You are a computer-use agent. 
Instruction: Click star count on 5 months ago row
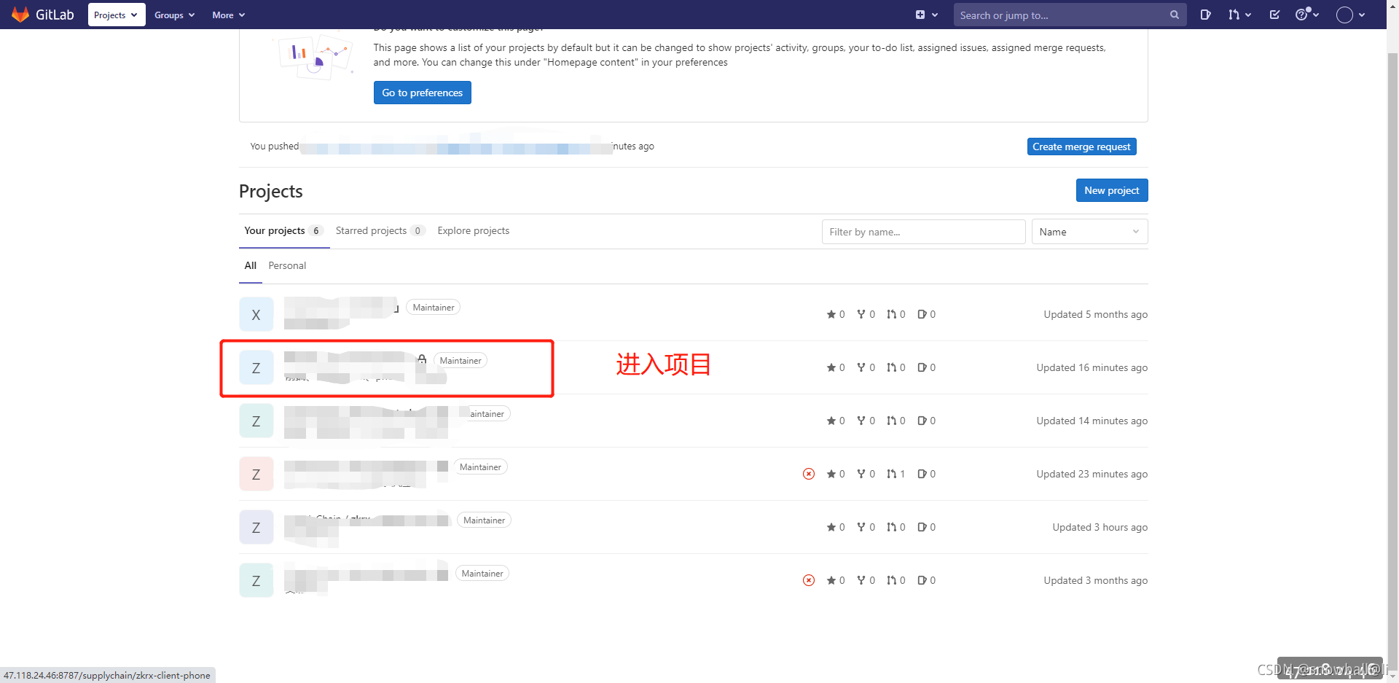point(836,314)
